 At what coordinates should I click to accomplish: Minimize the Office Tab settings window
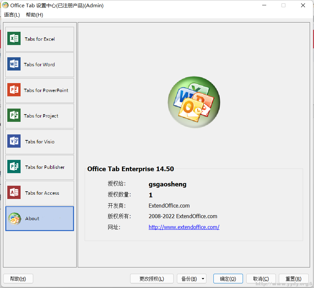point(264,5)
